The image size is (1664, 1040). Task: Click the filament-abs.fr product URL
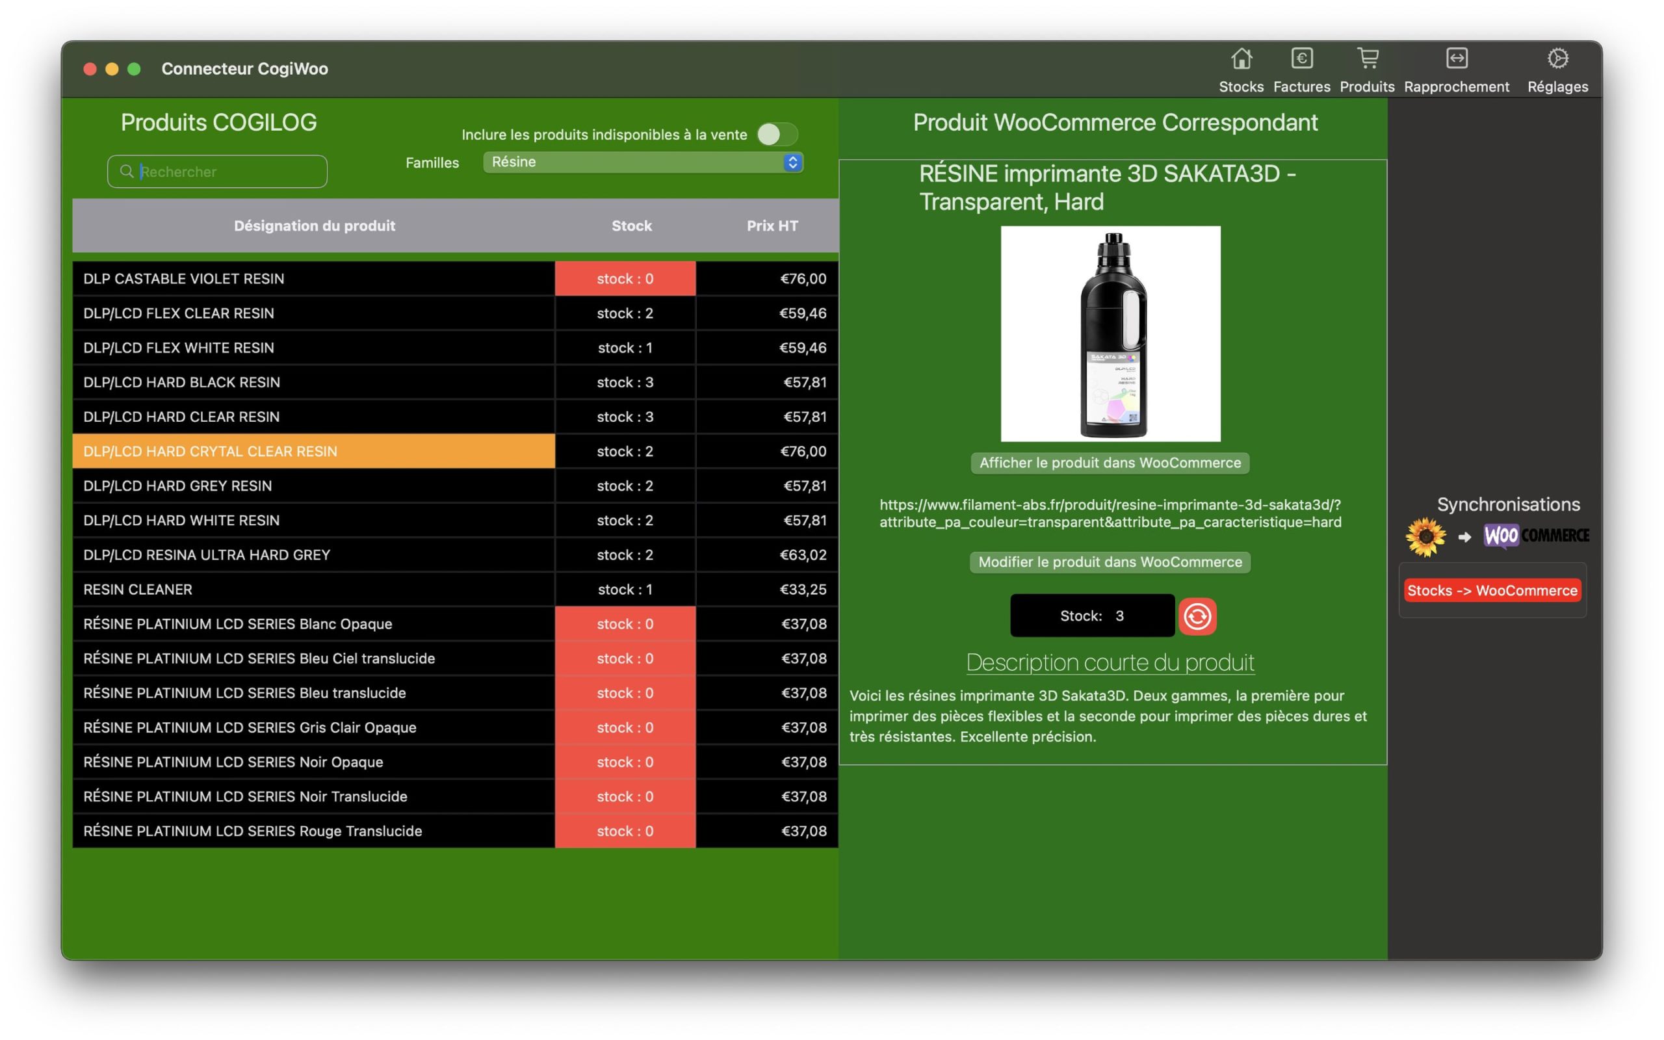point(1110,513)
